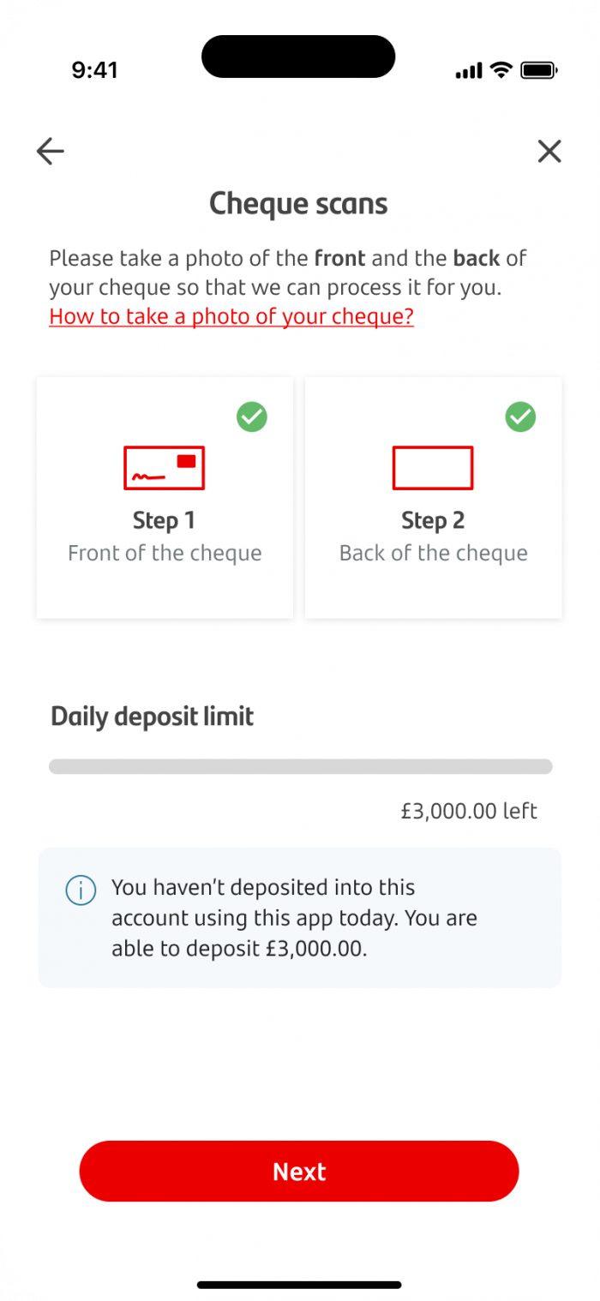This screenshot has height=1301, width=600.
Task: Tap the info icon in the deposit notice
Action: click(x=80, y=890)
